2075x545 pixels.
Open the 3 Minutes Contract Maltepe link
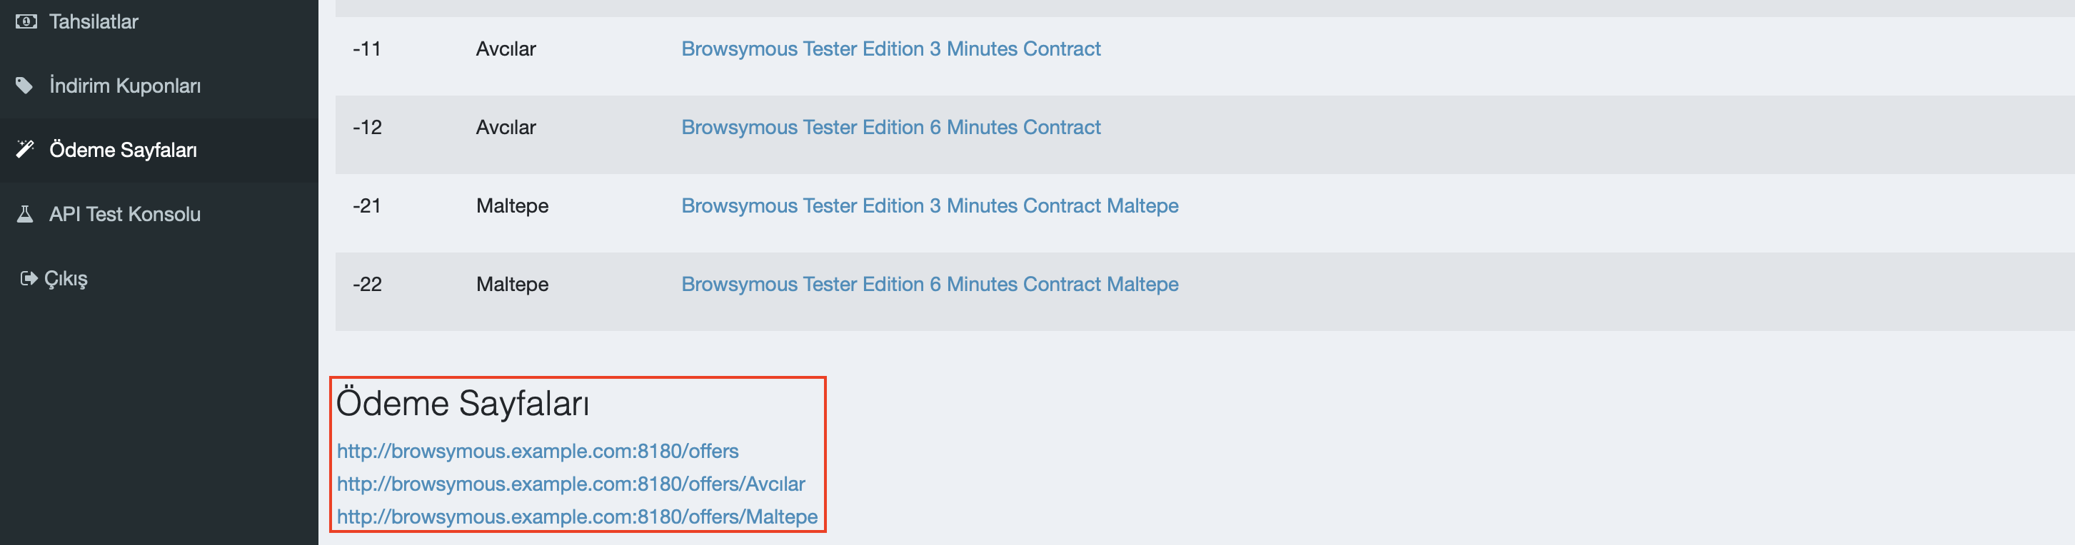[930, 205]
